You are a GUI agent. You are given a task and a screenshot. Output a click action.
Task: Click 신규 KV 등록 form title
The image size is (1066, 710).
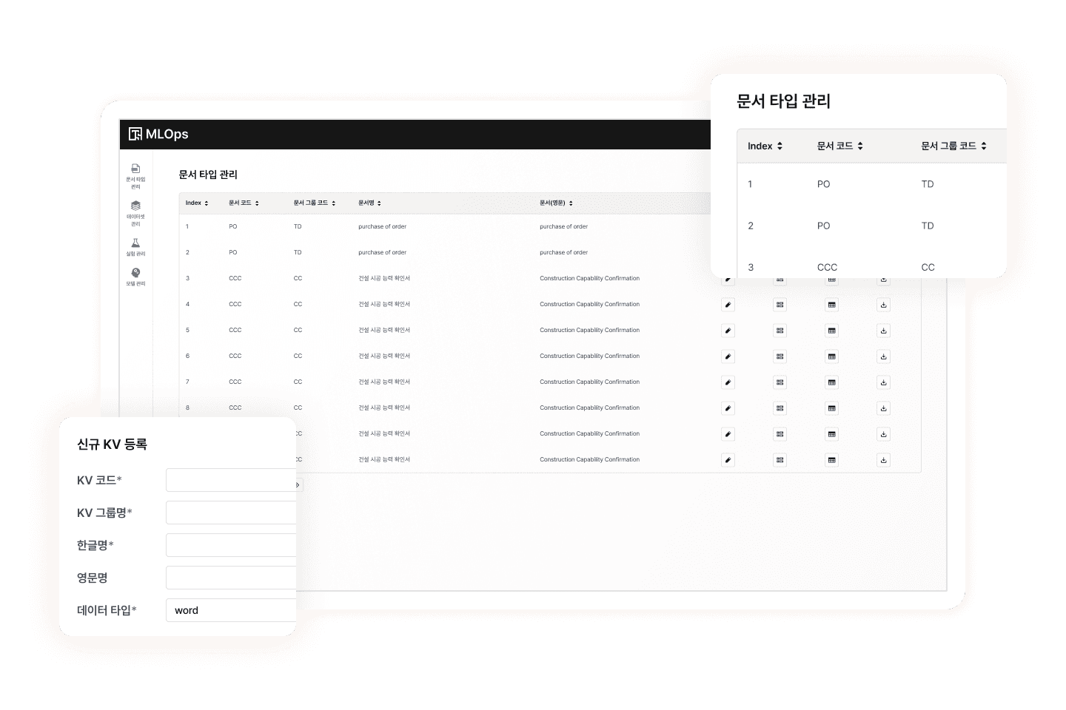pos(112,444)
